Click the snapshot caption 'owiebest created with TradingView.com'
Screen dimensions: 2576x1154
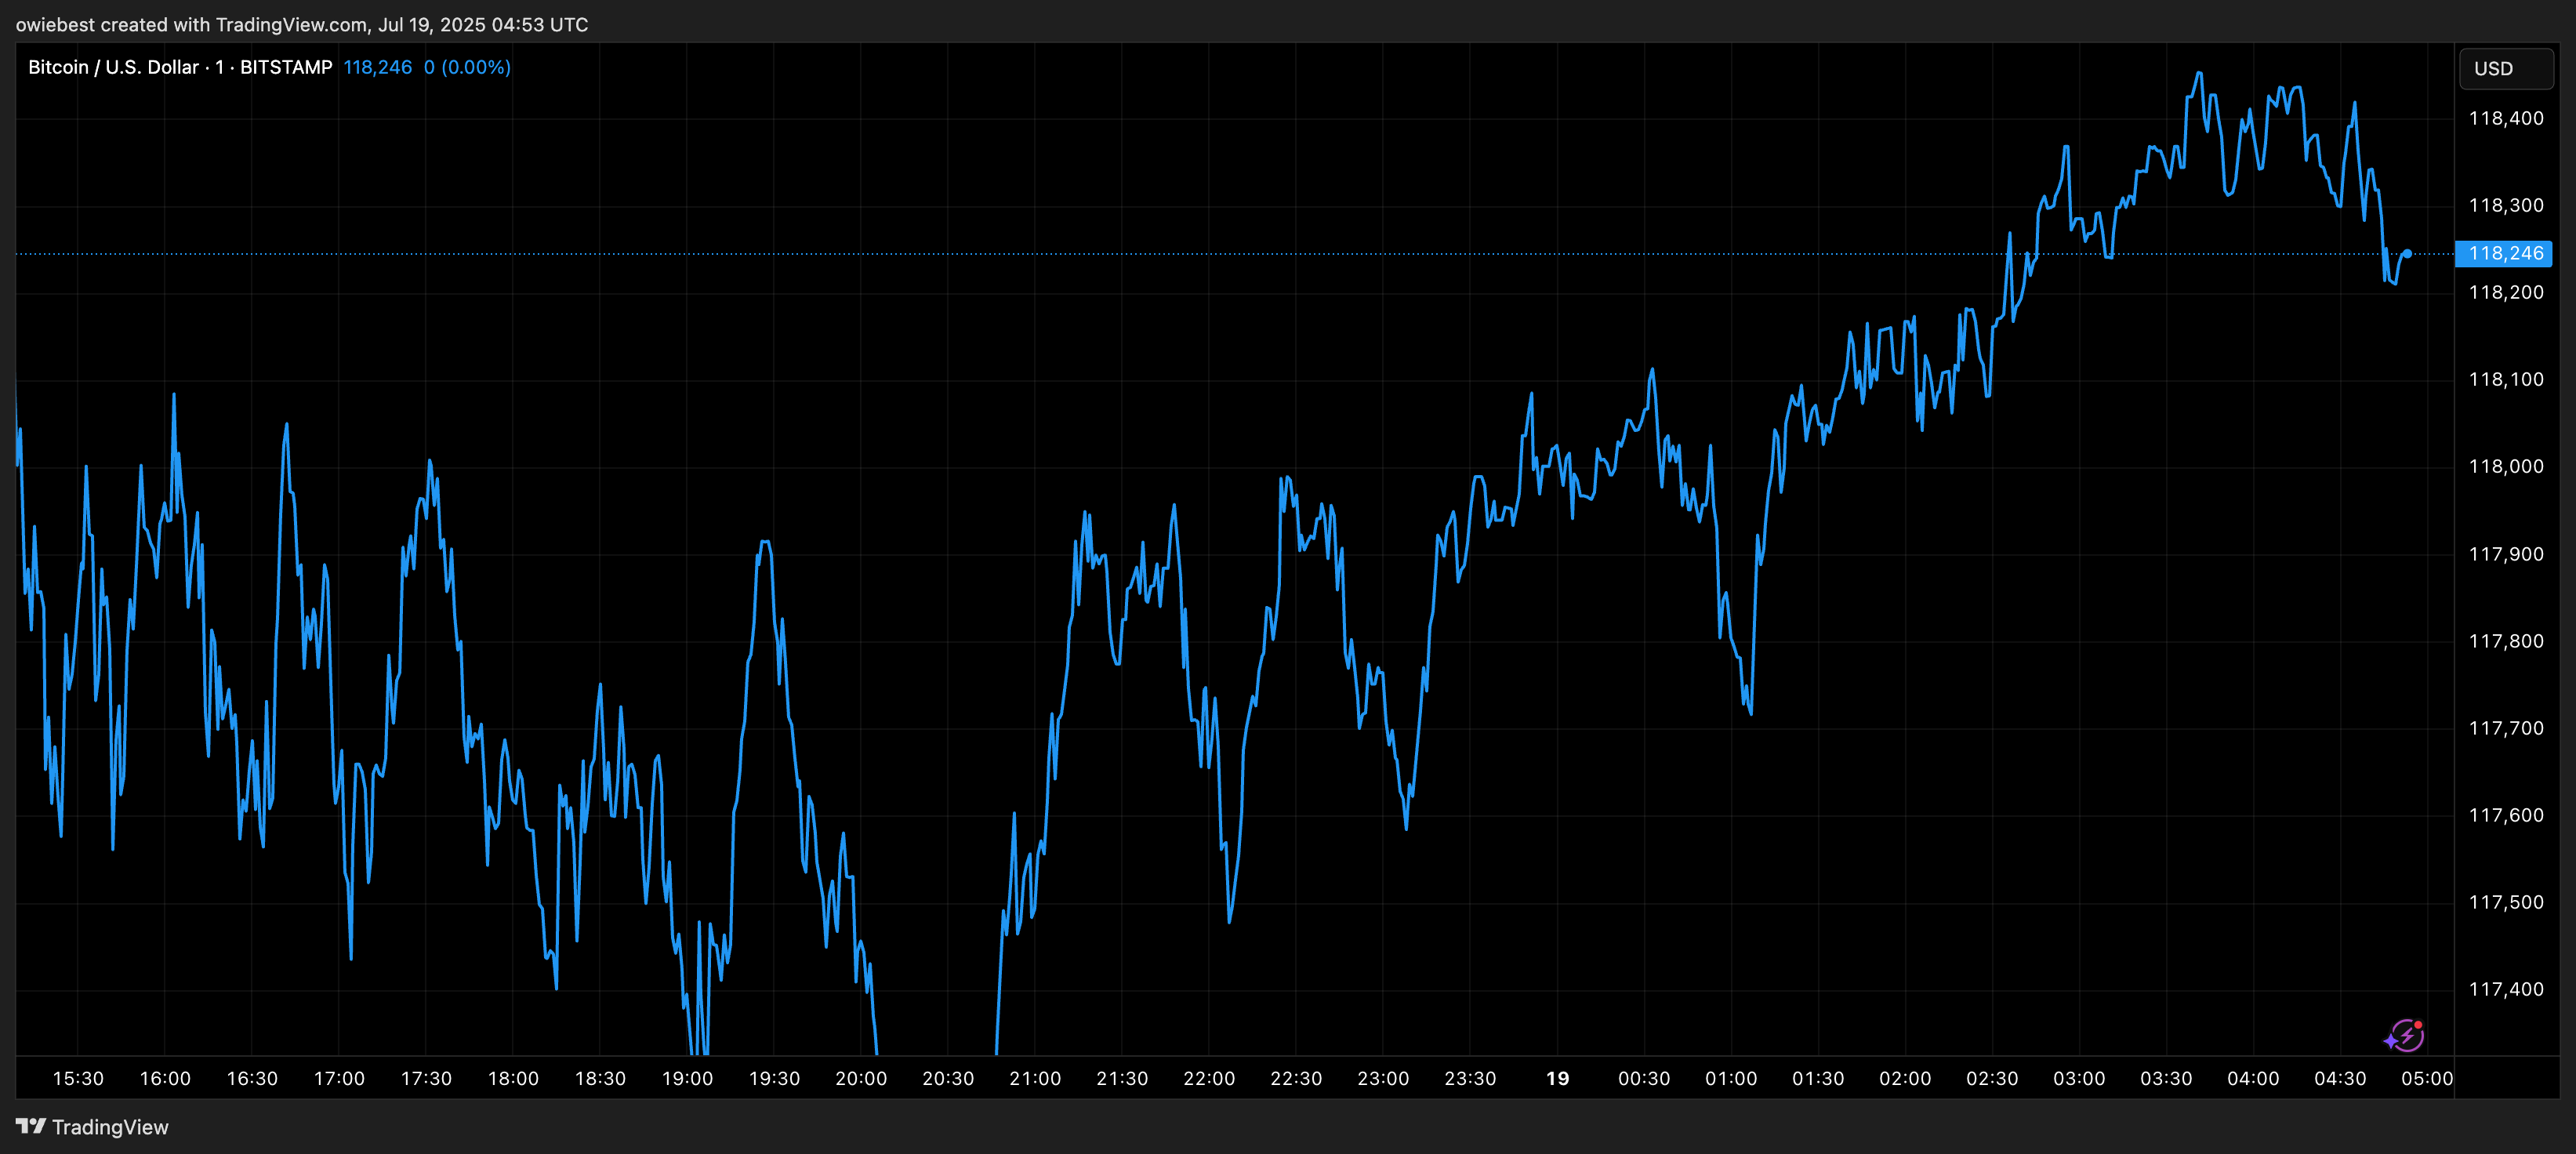pos(191,24)
